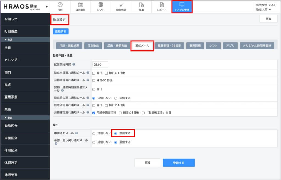281x180 pixels.
Task: Select 送信する for 勤怠差し戻し通知メール
Action: point(116,98)
